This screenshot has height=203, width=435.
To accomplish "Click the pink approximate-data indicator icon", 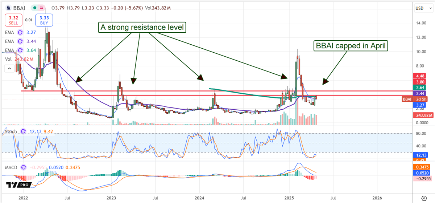I will (41, 7).
